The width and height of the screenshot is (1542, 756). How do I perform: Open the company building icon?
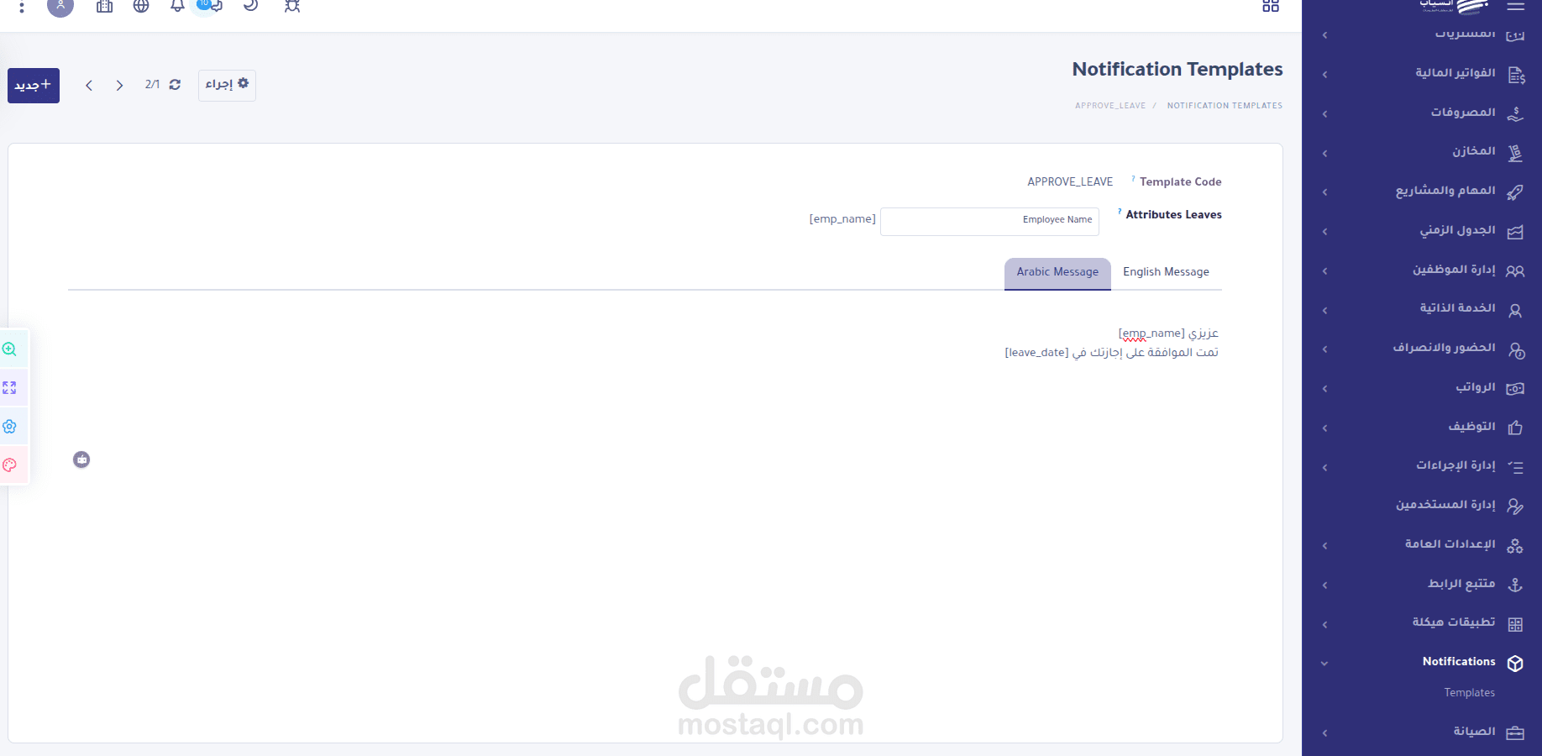104,7
